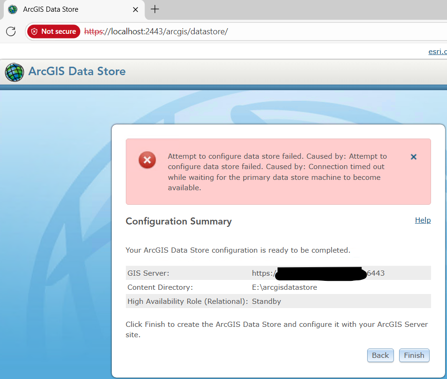
Task: Click the Configuration Summary heading
Action: 179,221
